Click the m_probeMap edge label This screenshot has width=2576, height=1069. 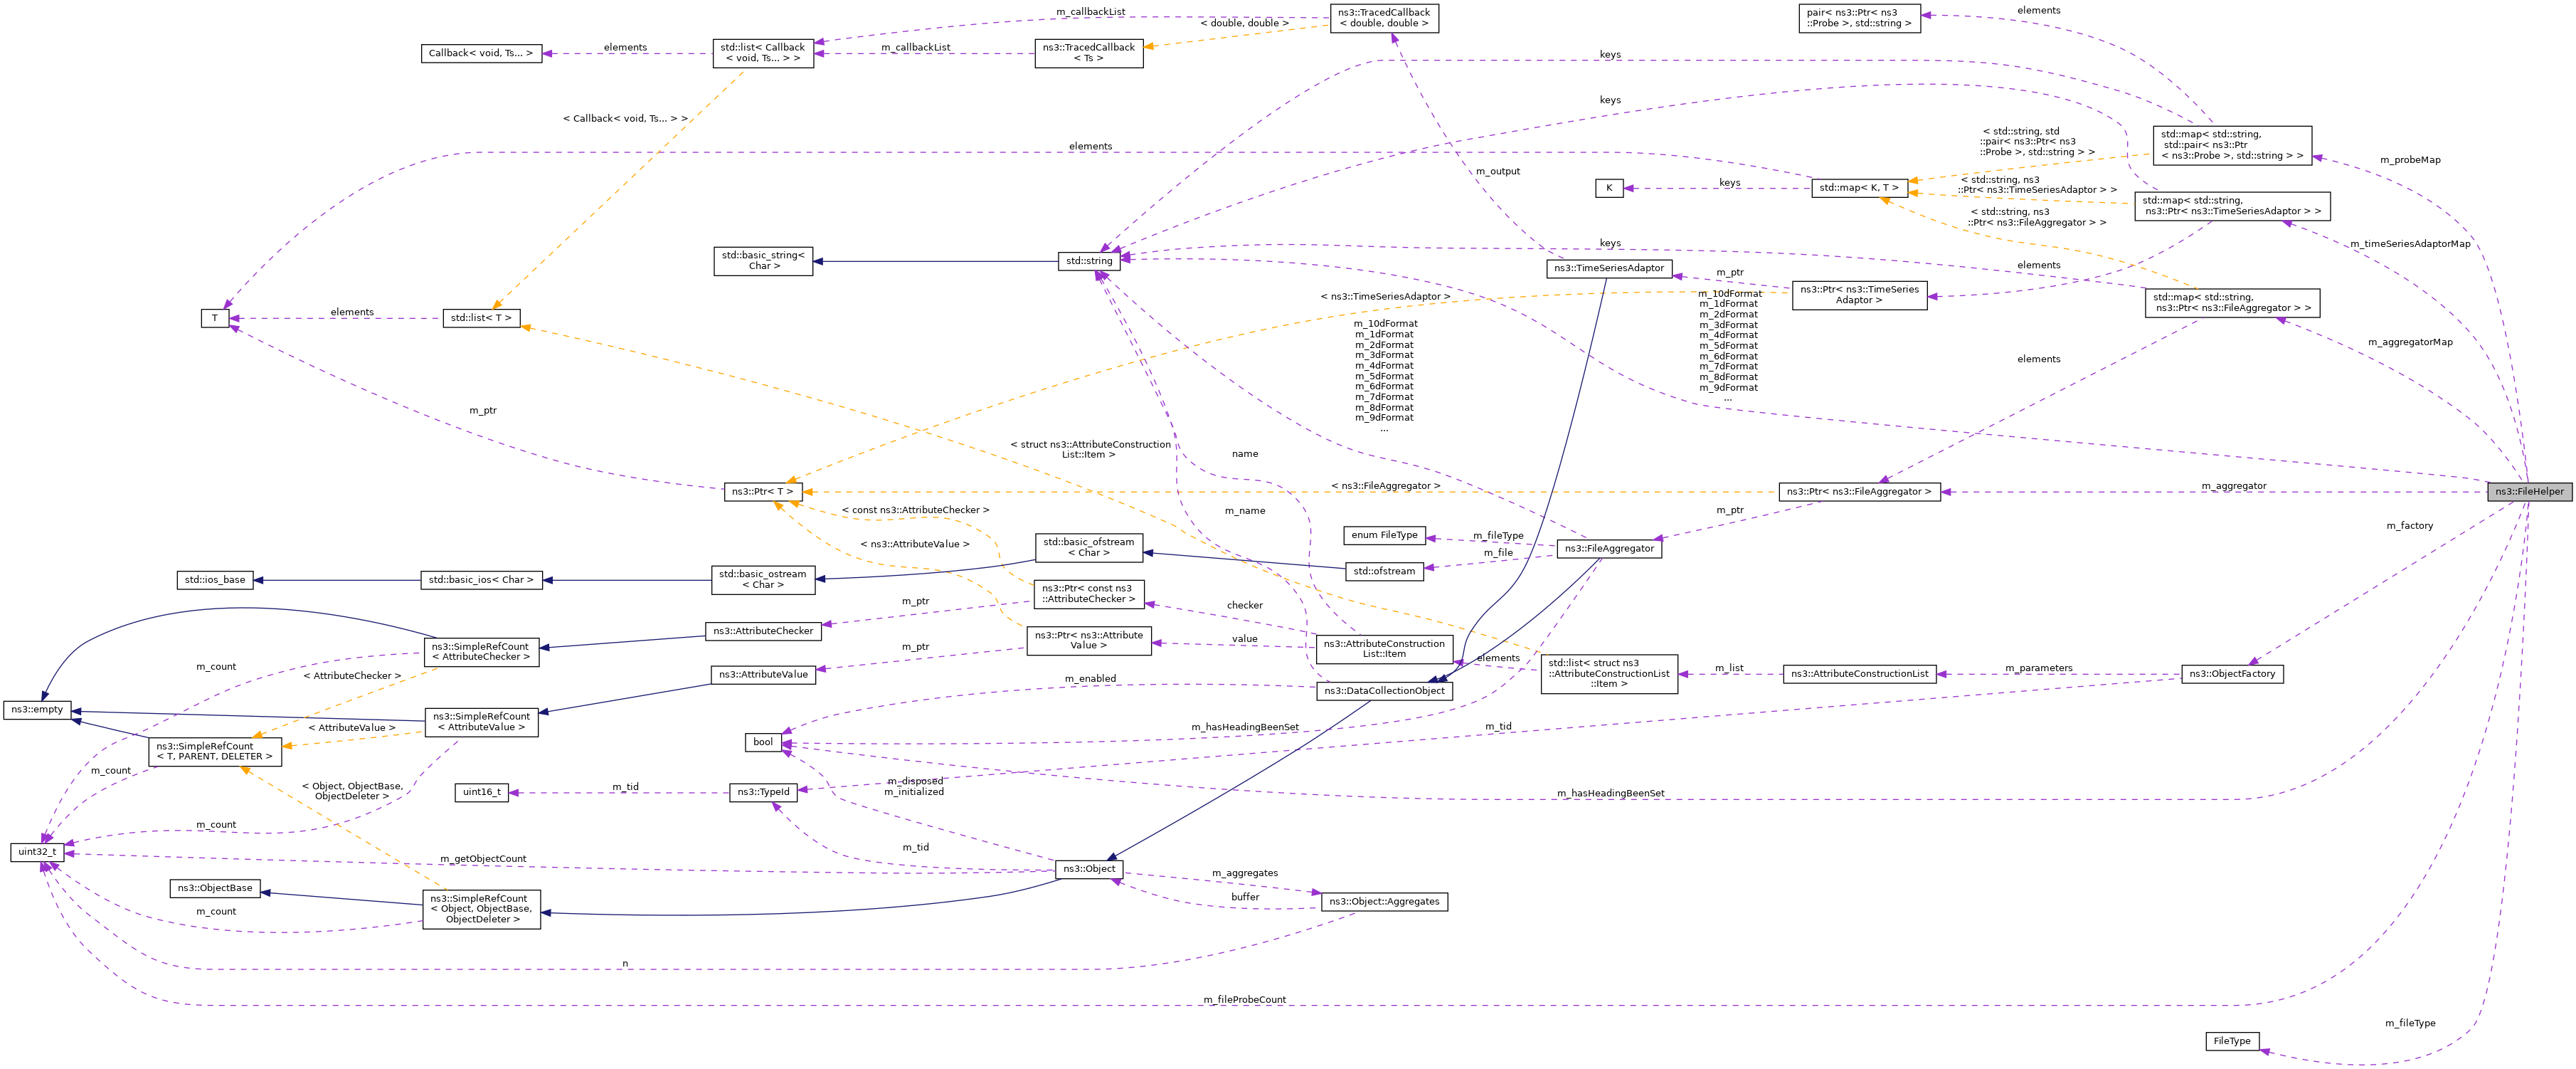[2410, 160]
